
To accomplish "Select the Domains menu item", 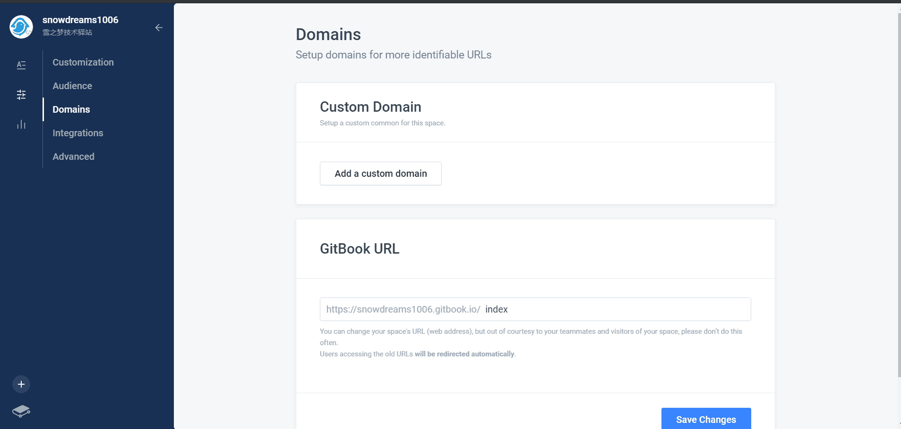I will tap(71, 109).
